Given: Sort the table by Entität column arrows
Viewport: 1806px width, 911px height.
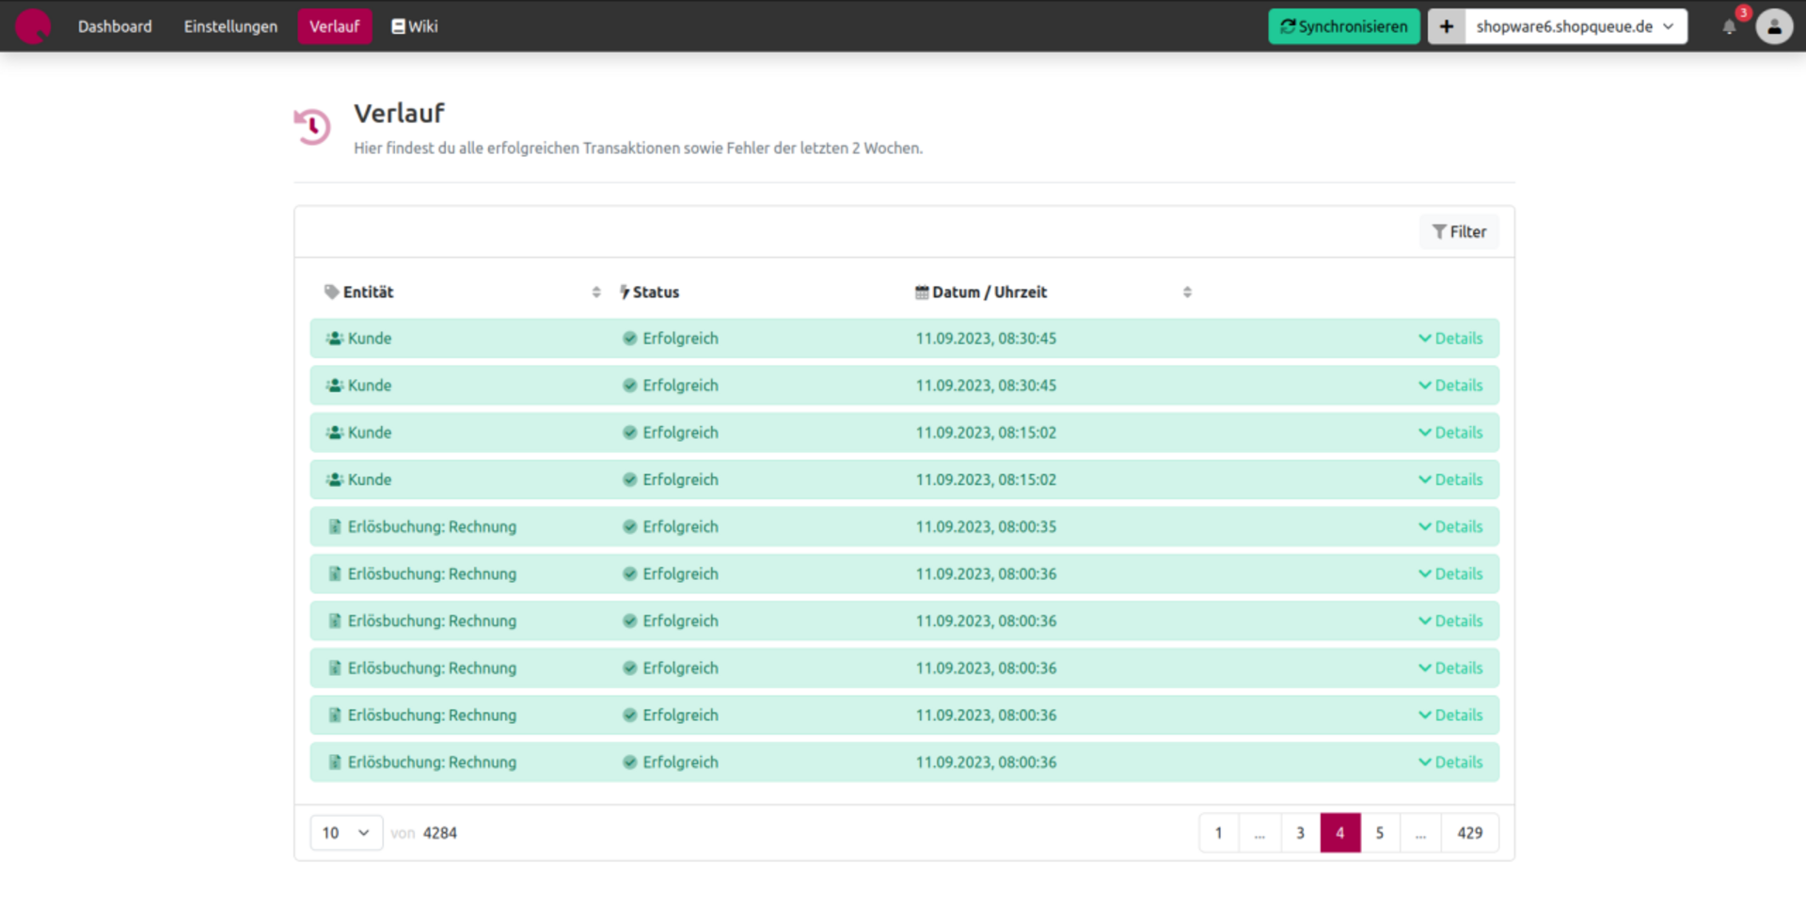Looking at the screenshot, I should coord(596,292).
